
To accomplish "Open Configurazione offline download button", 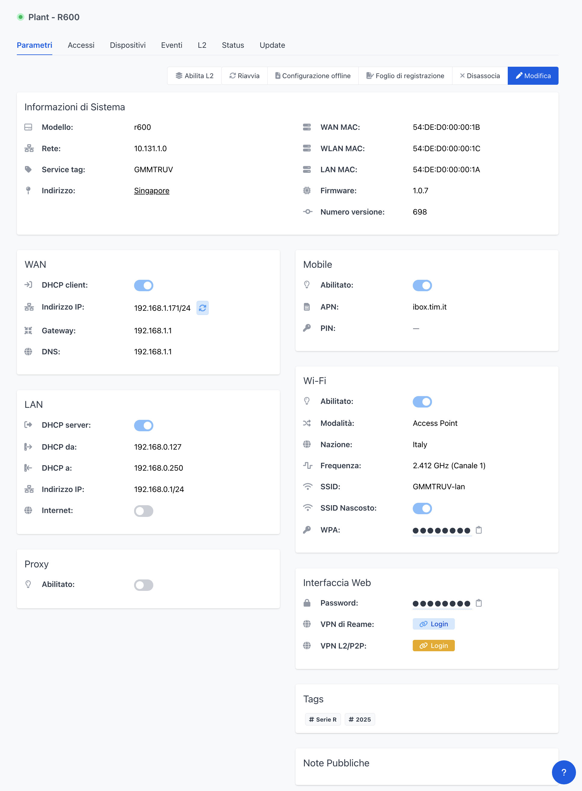I will click(x=312, y=76).
